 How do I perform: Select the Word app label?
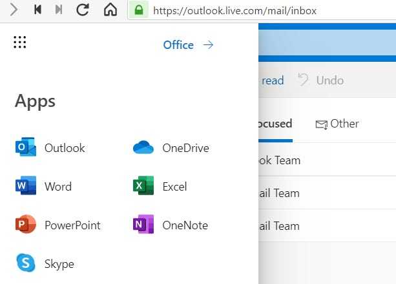coord(58,187)
